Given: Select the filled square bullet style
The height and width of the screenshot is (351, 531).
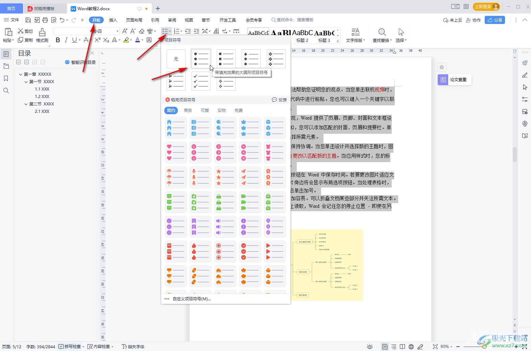Looking at the screenshot, I should pyautogui.click(x=226, y=59).
